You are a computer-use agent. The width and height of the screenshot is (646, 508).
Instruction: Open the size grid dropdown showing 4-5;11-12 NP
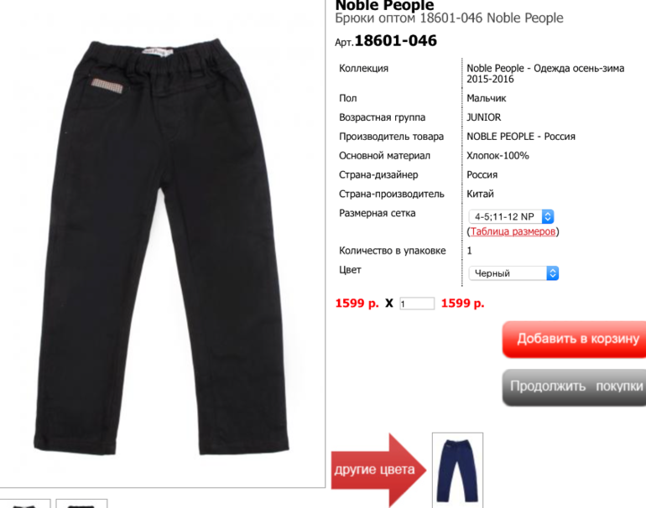point(511,216)
